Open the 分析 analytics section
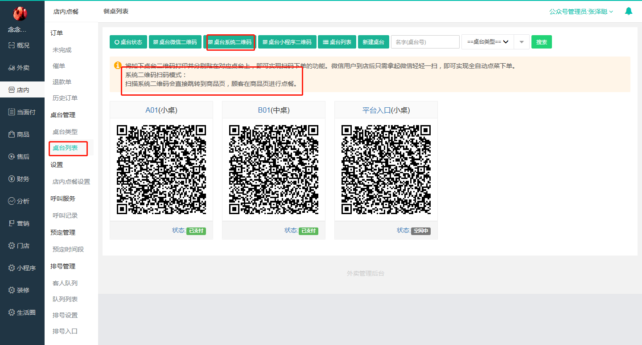This screenshot has height=345, width=642. (x=19, y=201)
